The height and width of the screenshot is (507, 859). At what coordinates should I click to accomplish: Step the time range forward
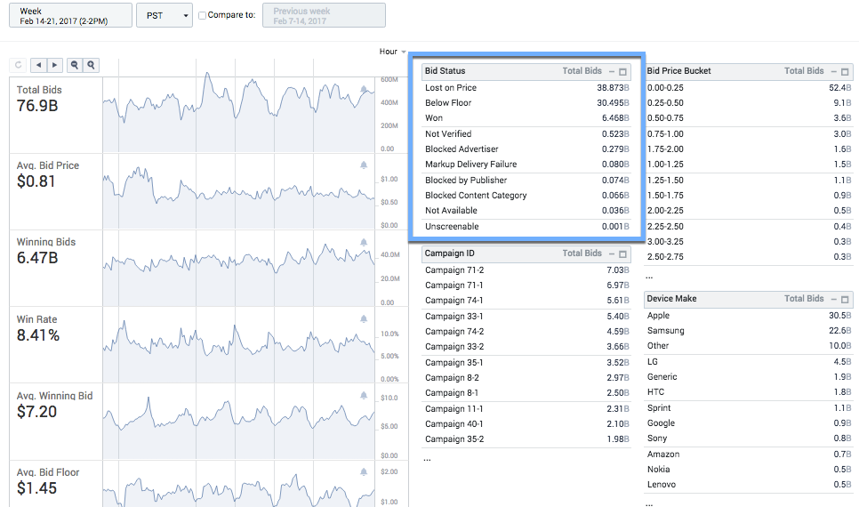54,65
